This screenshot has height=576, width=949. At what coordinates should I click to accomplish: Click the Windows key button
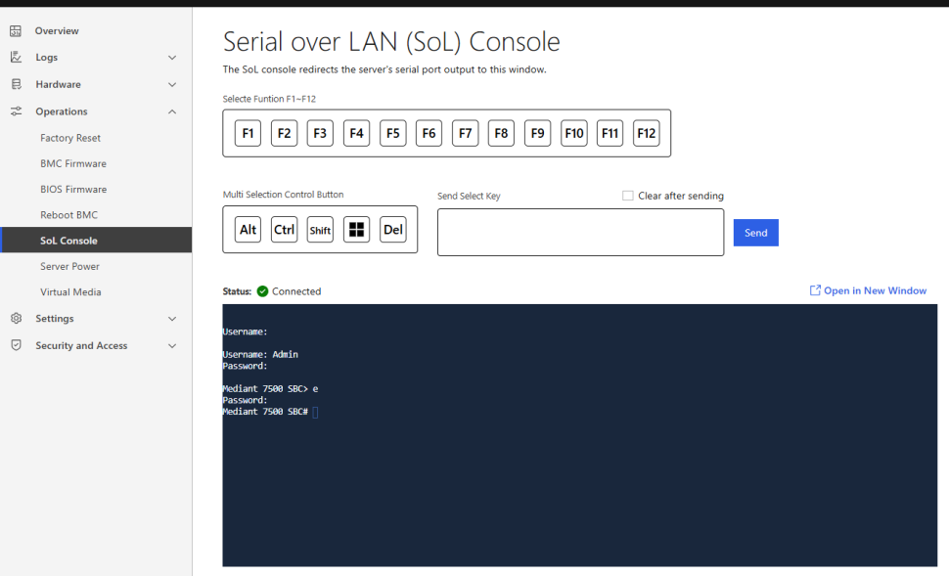click(x=356, y=229)
